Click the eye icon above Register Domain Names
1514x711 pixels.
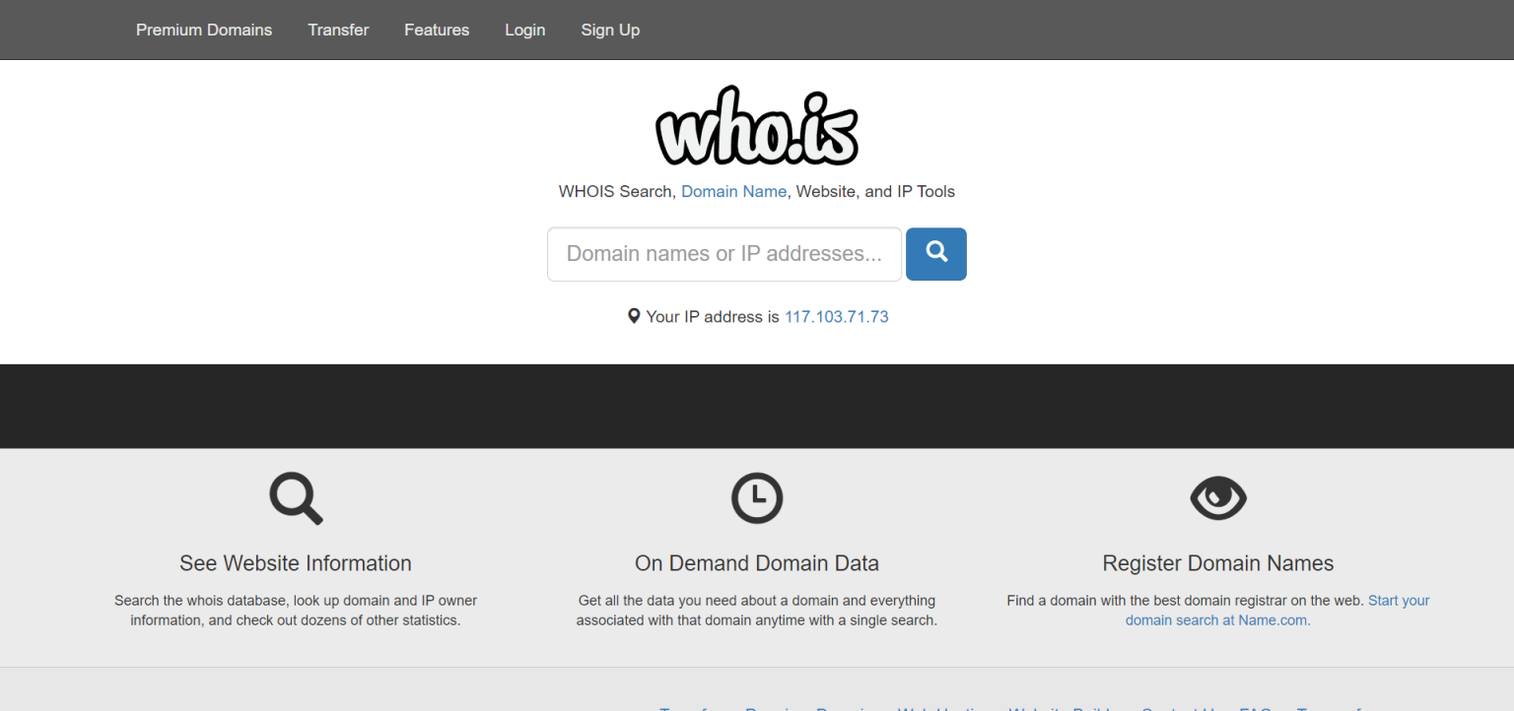1218,498
